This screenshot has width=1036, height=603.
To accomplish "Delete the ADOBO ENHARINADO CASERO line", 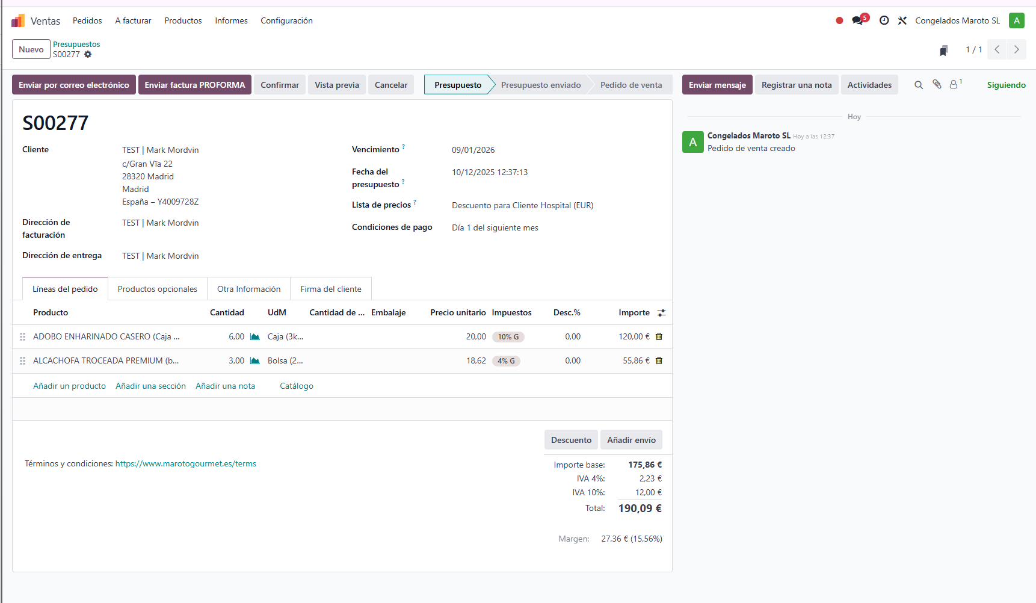I will tap(659, 337).
